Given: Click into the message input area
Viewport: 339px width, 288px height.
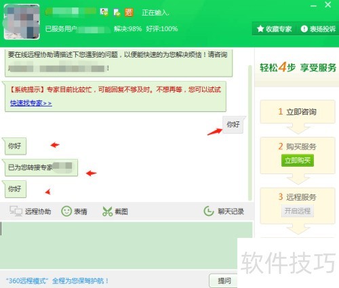Looking at the screenshot, I should point(126,245).
